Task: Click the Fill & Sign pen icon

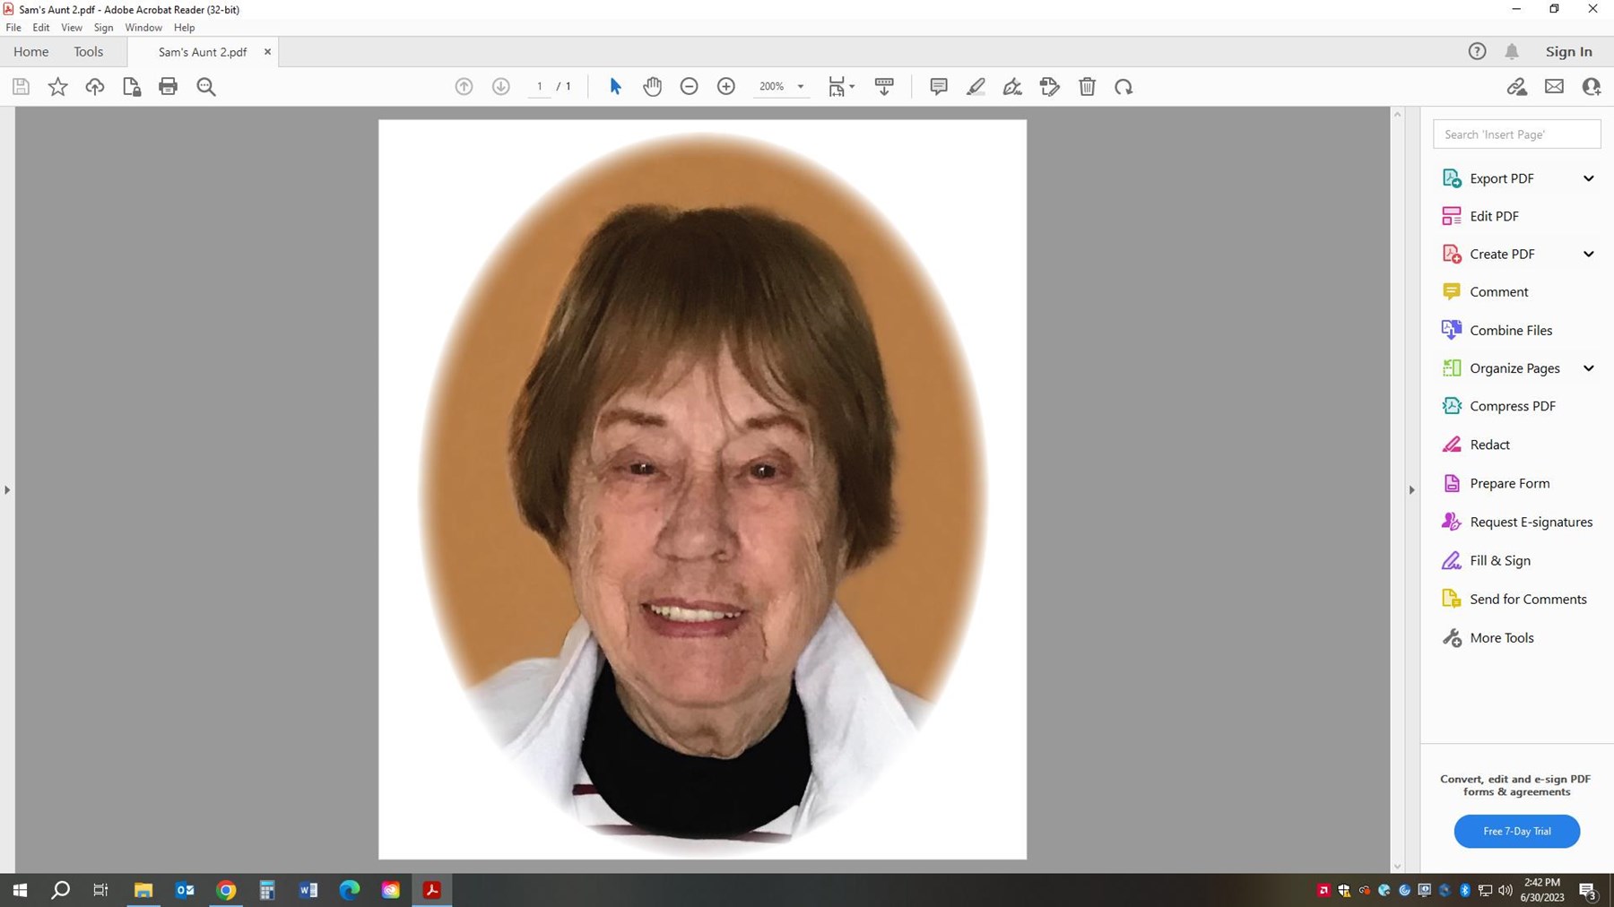Action: tap(1012, 86)
